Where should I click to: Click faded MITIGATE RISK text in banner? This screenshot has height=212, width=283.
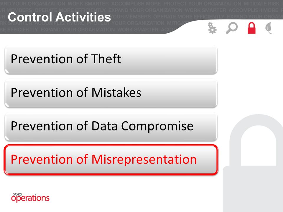[x=263, y=4]
